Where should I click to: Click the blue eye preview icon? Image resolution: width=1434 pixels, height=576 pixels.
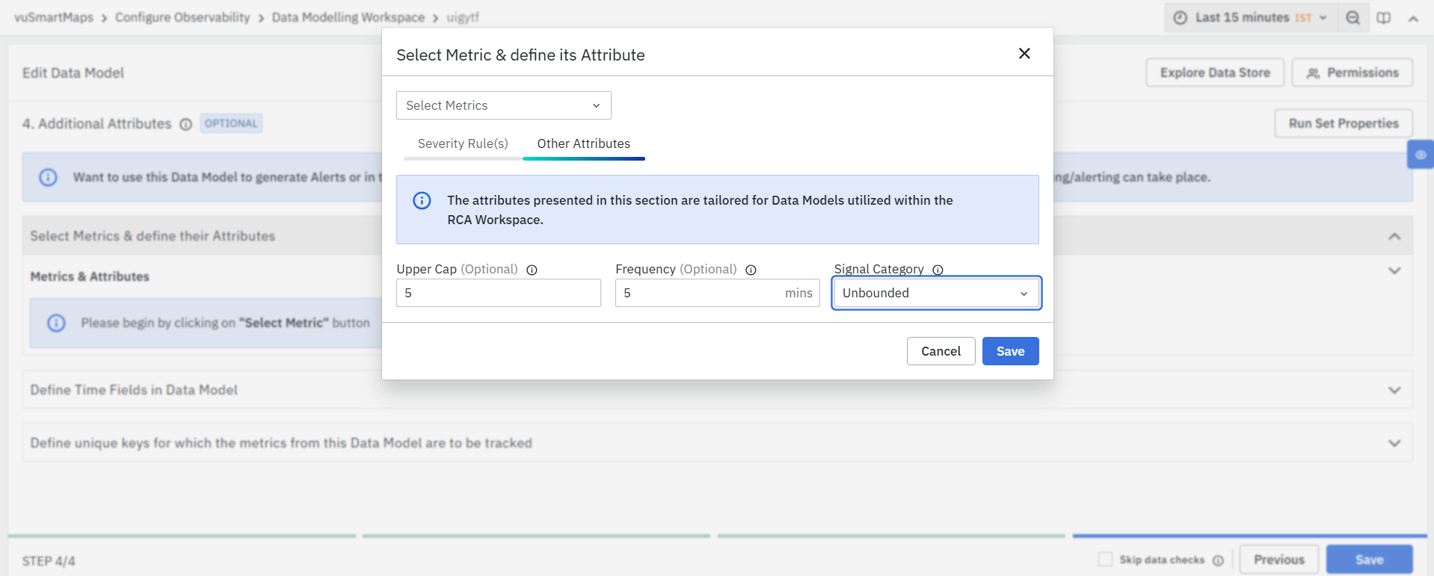pyautogui.click(x=1420, y=155)
